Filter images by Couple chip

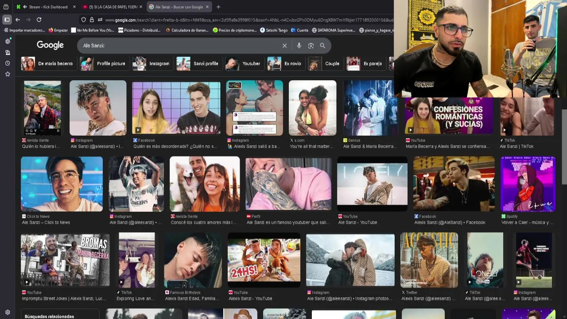pyautogui.click(x=325, y=63)
